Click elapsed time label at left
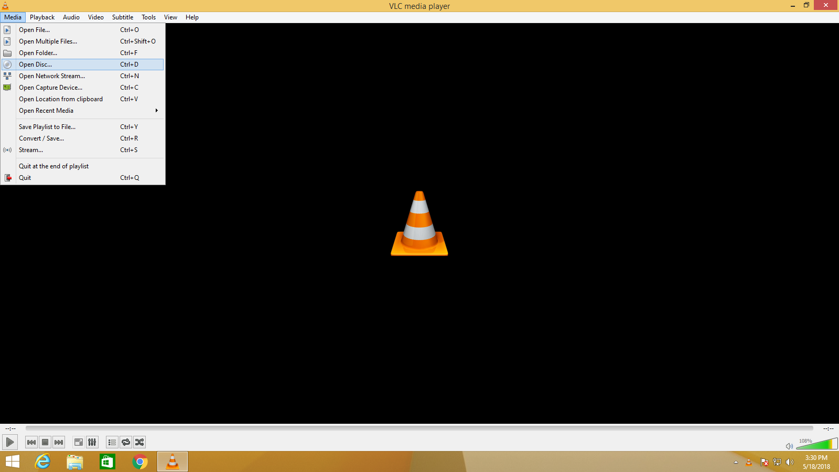 tap(10, 428)
